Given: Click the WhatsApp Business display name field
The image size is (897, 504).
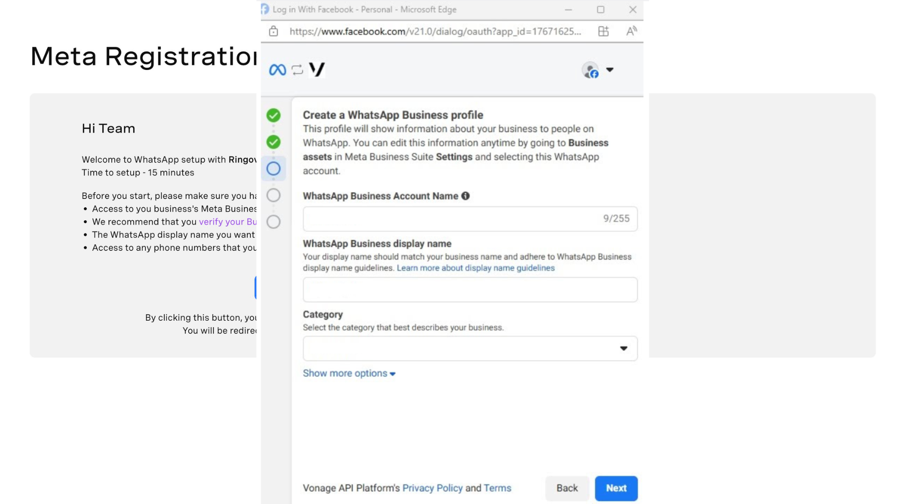Looking at the screenshot, I should [x=470, y=290].
